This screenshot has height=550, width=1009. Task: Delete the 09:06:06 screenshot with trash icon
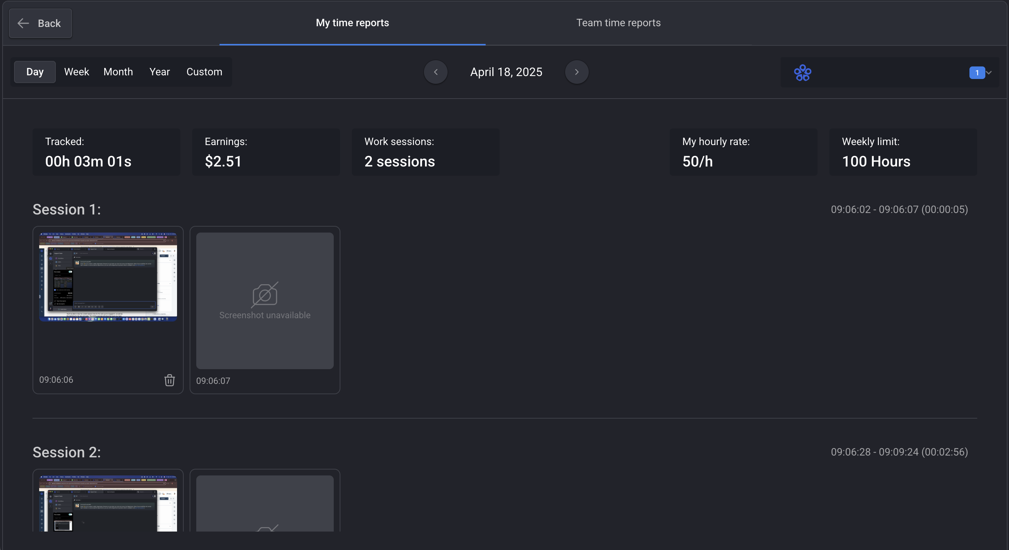coord(169,380)
